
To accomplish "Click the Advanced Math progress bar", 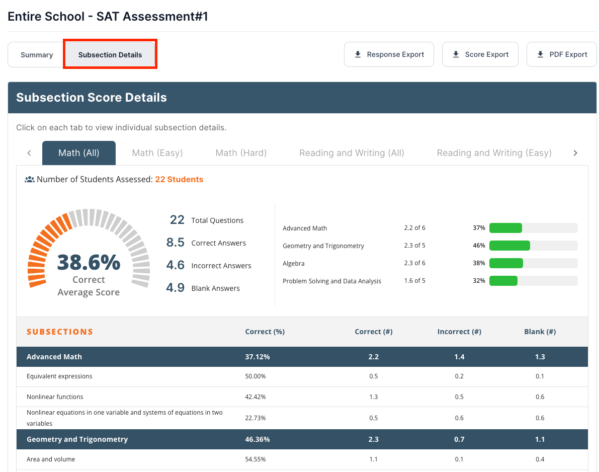I will click(533, 228).
